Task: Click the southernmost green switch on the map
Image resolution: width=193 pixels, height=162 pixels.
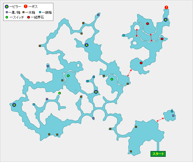Action: [60, 93]
